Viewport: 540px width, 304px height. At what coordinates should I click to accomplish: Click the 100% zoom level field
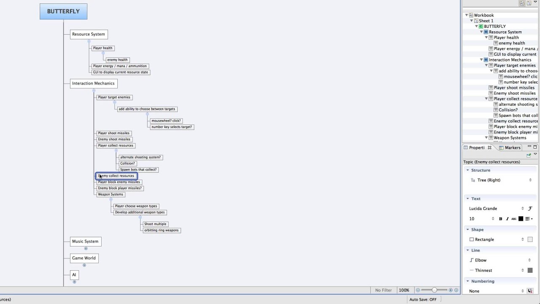(x=404, y=290)
